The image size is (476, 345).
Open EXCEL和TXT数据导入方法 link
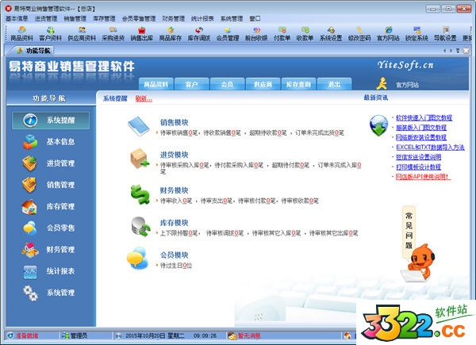click(430, 148)
